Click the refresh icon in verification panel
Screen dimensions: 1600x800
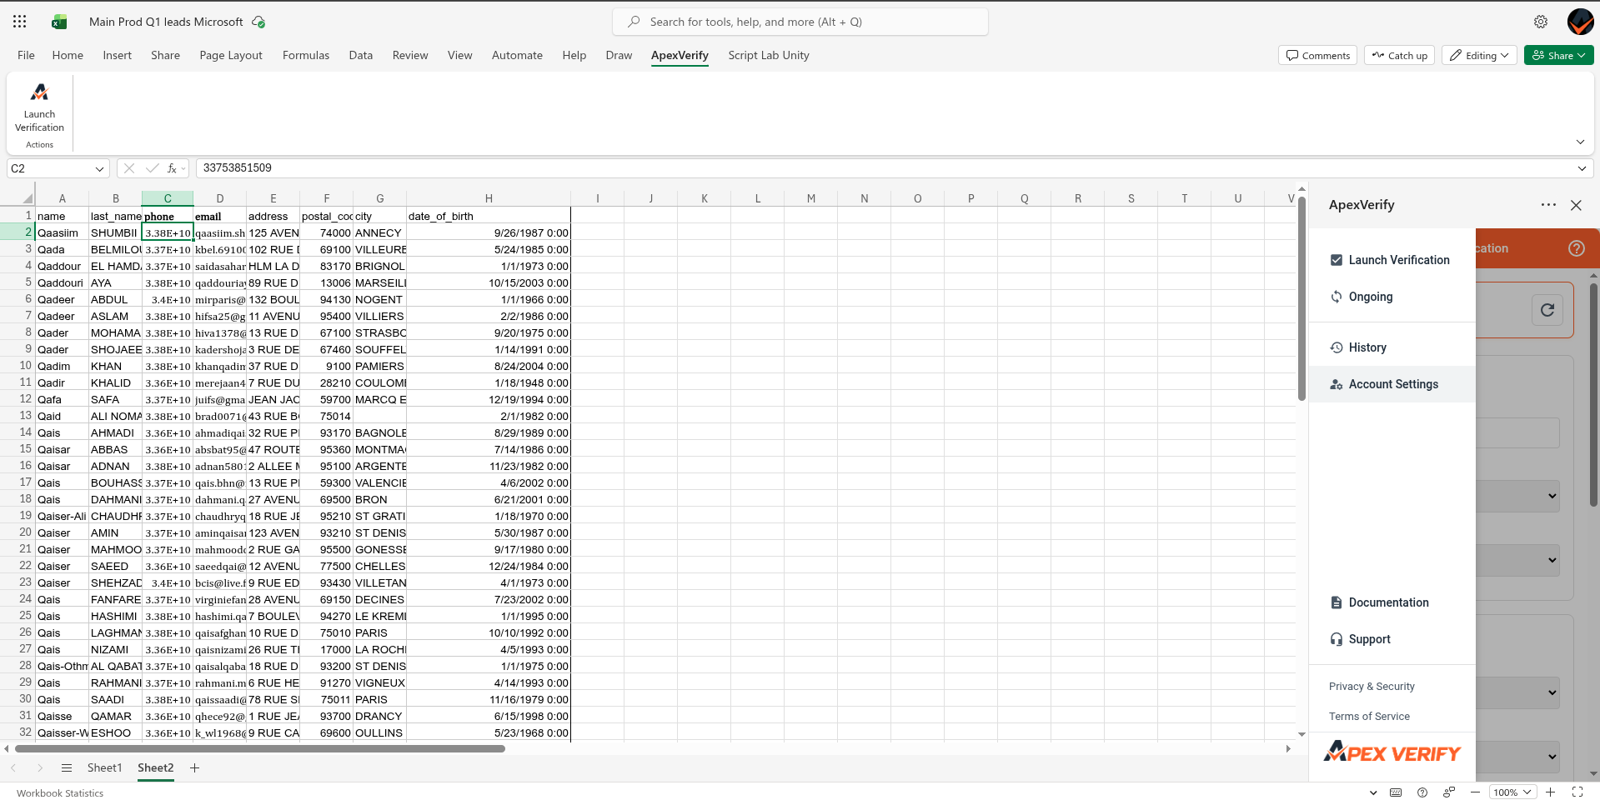[x=1547, y=310]
